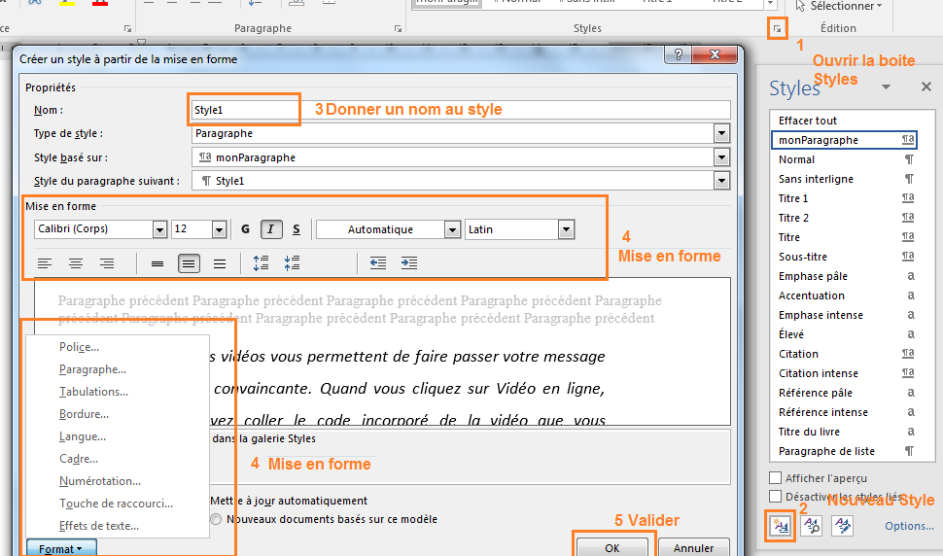Choose Police... from Format menu

(79, 347)
